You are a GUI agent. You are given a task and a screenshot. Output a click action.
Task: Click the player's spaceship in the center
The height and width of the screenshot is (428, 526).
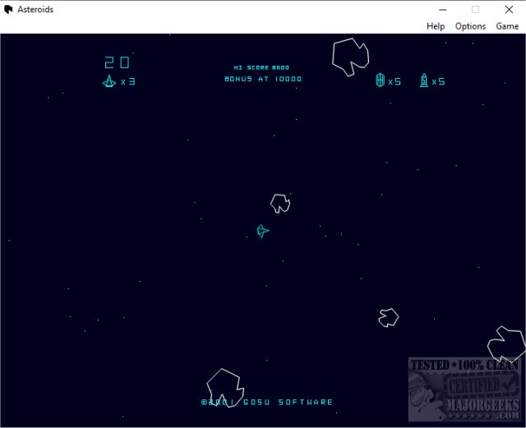pos(263,231)
